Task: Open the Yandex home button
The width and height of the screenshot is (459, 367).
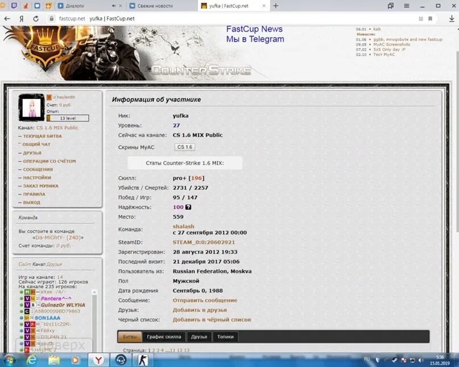Action: [x=22, y=19]
